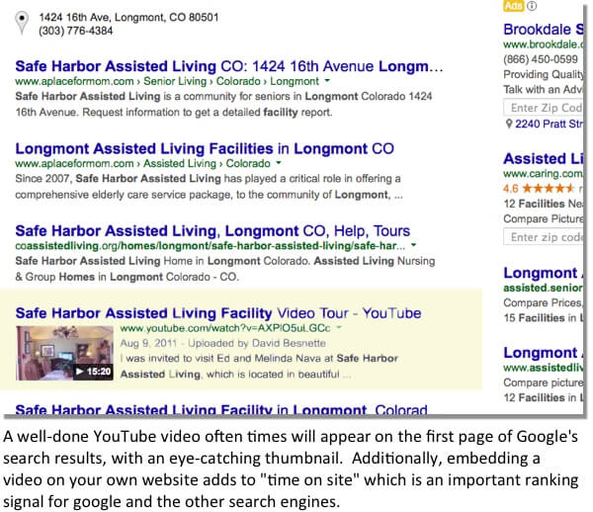The height and width of the screenshot is (512, 593).
Task: Click '12 Facilities Ne' line under the star rating
Action: [543, 204]
